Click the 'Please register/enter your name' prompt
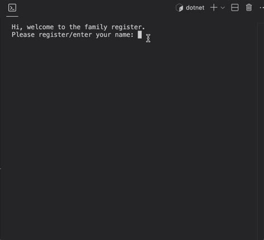The width and height of the screenshot is (264, 240). point(72,35)
